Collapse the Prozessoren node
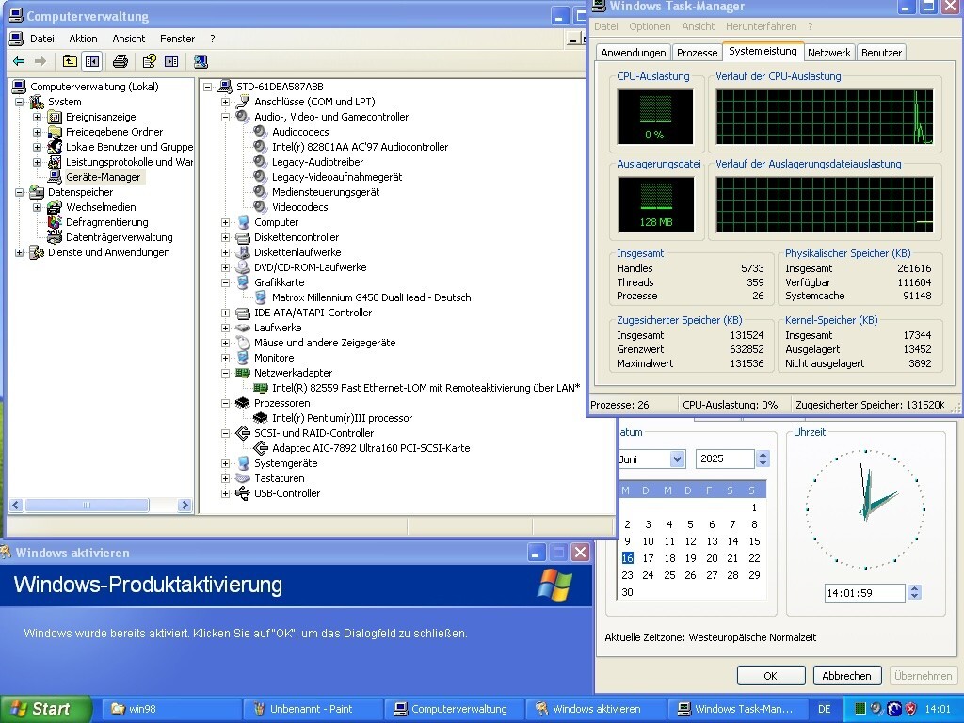 click(226, 403)
